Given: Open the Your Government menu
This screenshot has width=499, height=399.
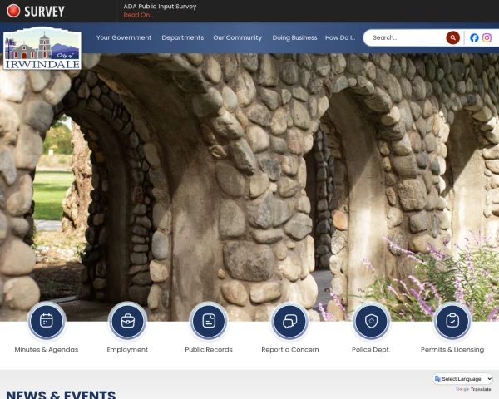Looking at the screenshot, I should pyautogui.click(x=124, y=37).
